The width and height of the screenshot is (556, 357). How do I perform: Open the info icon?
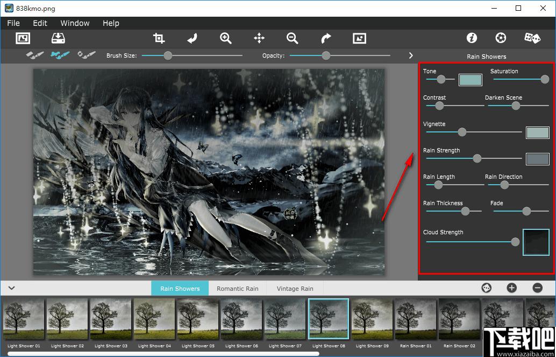pos(472,38)
